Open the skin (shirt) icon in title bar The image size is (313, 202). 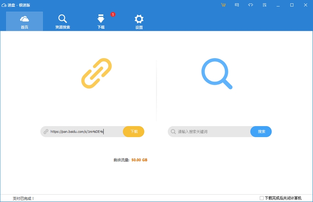click(x=250, y=5)
